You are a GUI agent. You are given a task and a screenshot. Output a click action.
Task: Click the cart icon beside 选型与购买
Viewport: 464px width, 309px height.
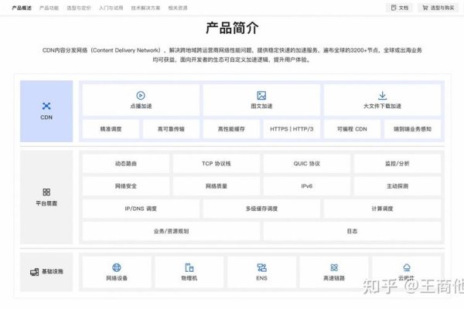(425, 8)
